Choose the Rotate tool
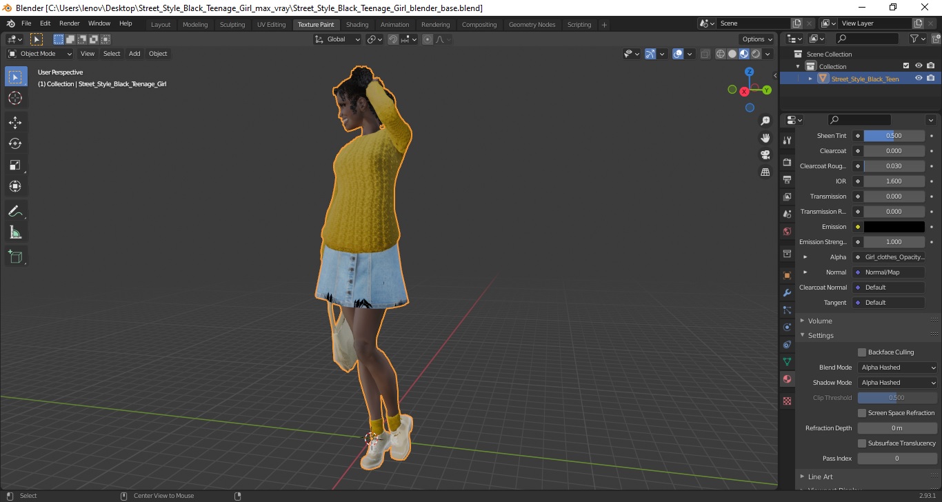Screen dimensions: 942x502 (15, 143)
